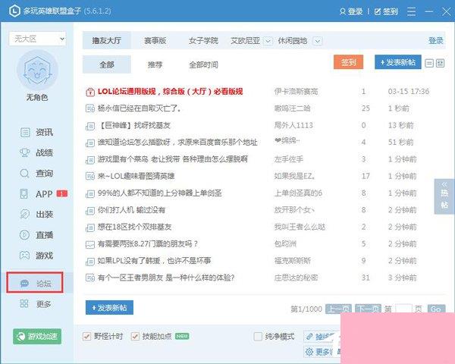
Task: Open the 无大区 server dropdown
Action: [x=38, y=39]
